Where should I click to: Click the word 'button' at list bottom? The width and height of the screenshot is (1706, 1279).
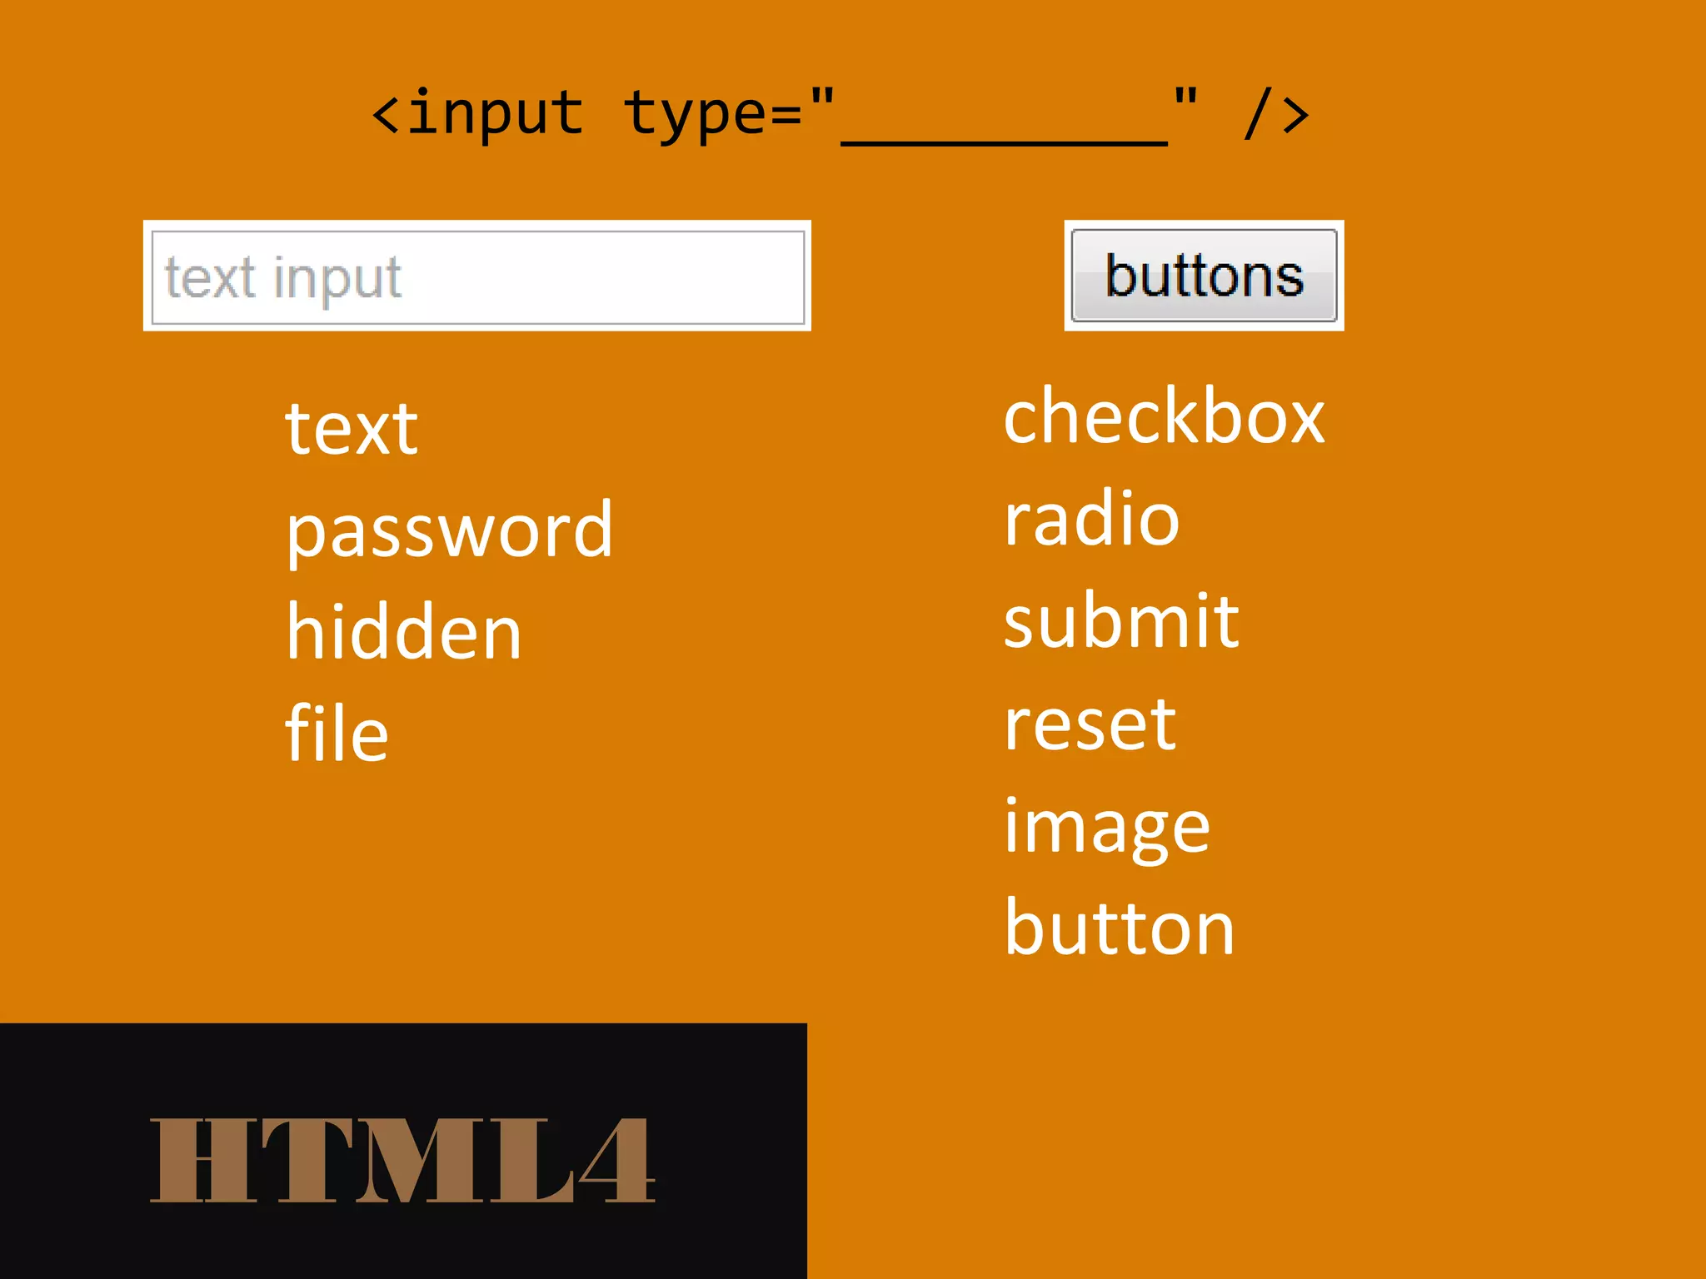(x=1119, y=927)
